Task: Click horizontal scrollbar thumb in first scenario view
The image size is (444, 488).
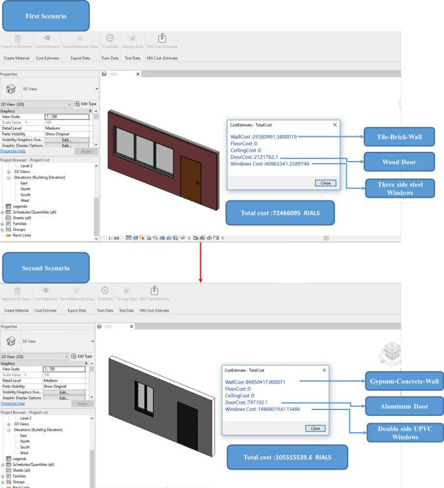Action: (326, 238)
